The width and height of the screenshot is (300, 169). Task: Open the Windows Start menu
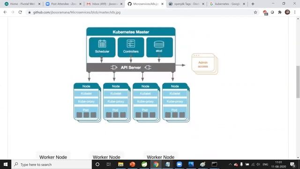[6, 164]
